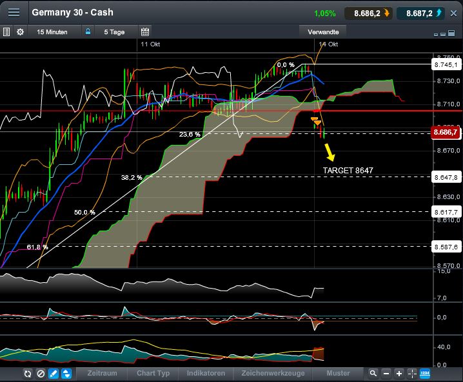Open the Zeitraum menu
The height and width of the screenshot is (382, 463).
(102, 373)
